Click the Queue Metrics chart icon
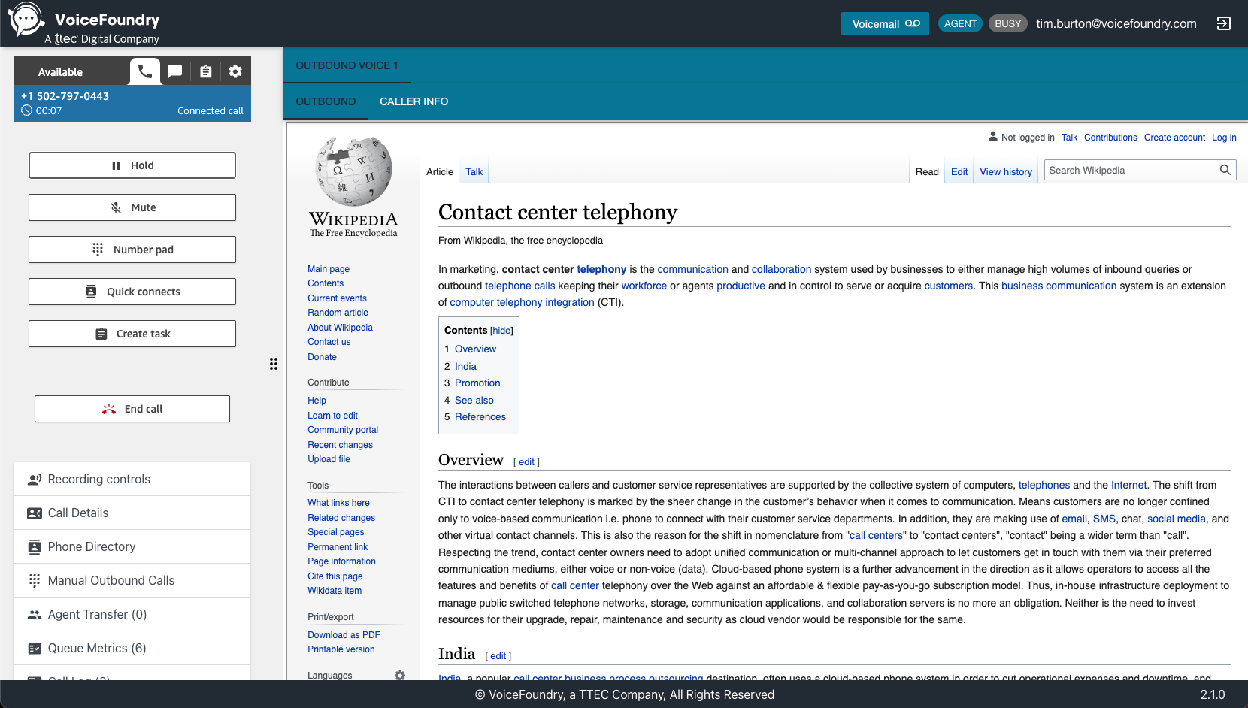1248x708 pixels. point(35,649)
